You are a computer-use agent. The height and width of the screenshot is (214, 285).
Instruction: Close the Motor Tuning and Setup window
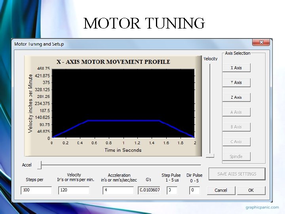(x=261, y=42)
